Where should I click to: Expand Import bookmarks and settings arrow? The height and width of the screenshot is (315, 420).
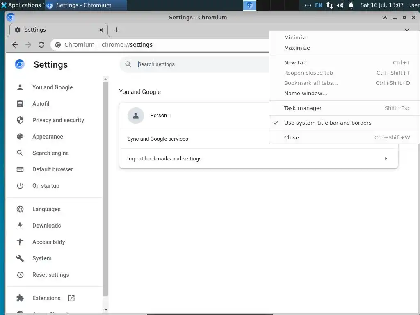click(386, 159)
